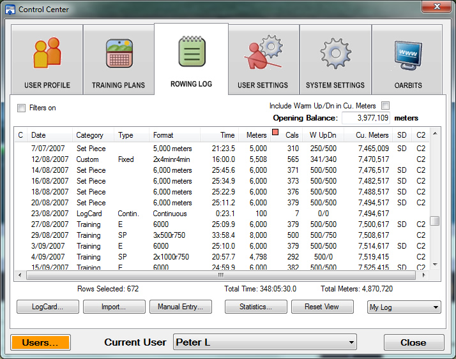Viewport: 456px width, 359px height.
Task: Click the Control Center title bar icon
Action: click(x=10, y=10)
